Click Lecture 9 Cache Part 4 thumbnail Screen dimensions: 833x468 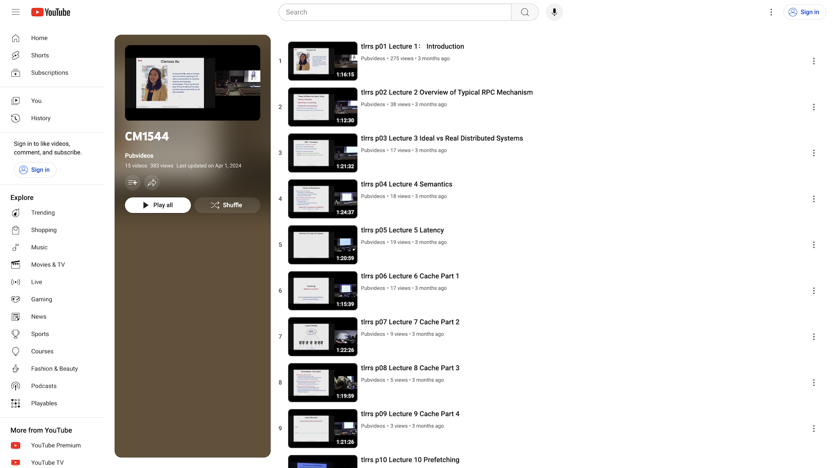pos(323,429)
